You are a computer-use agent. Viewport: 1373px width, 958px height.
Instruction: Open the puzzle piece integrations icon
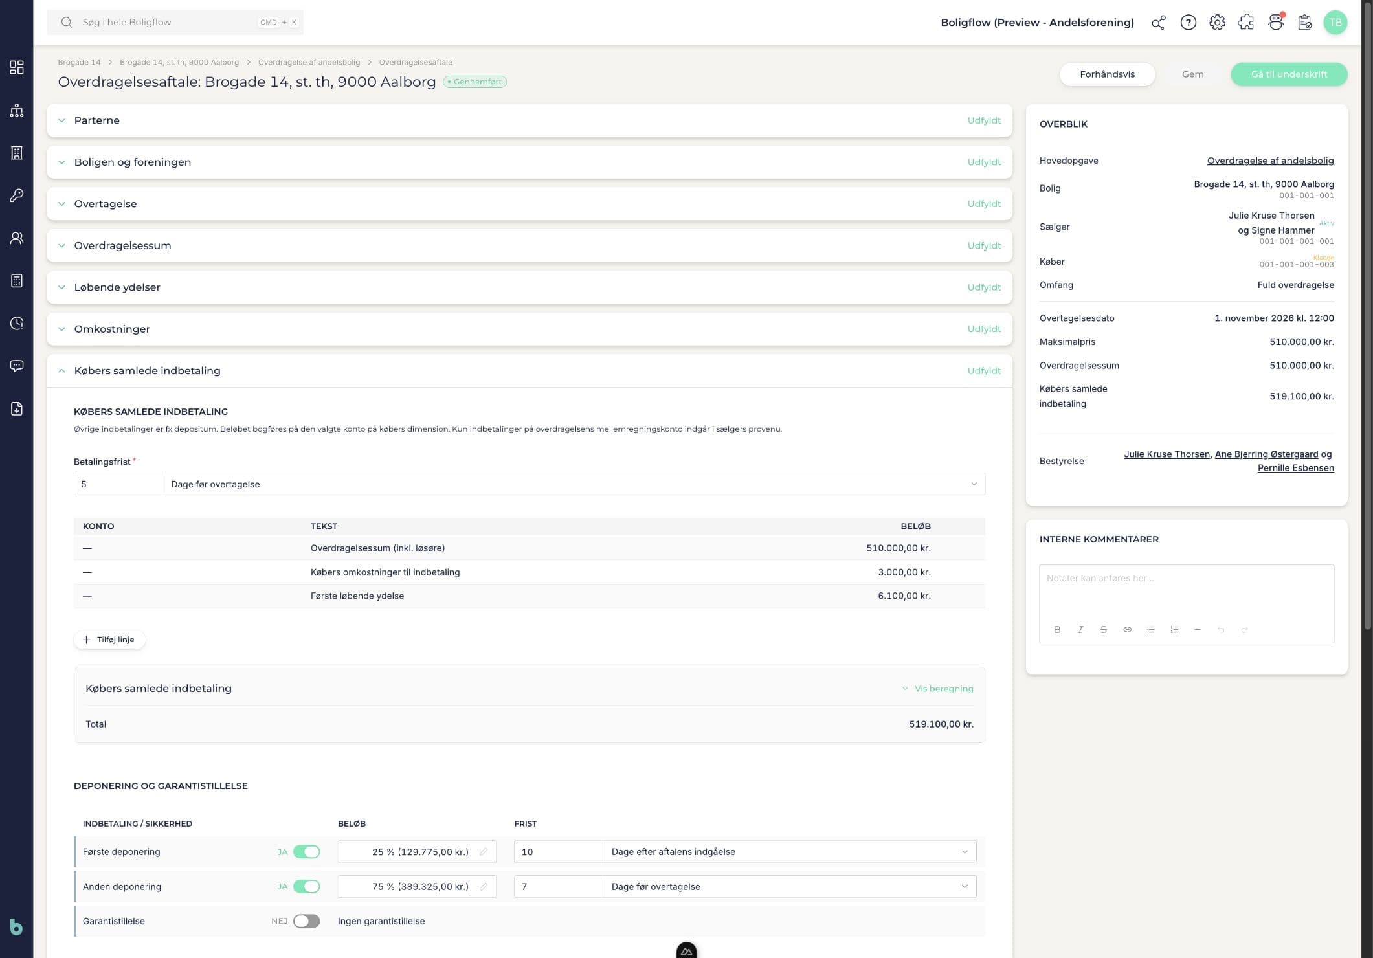tap(1246, 23)
